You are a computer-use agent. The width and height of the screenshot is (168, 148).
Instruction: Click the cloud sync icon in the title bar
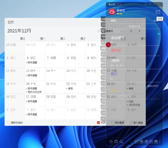pos(146,4)
